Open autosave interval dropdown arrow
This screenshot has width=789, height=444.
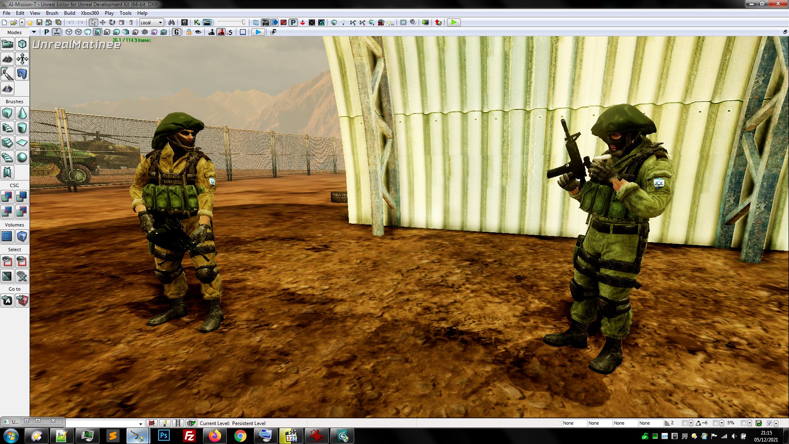(x=776, y=423)
